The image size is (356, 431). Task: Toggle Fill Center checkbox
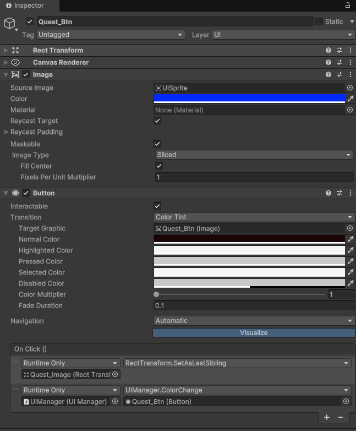tap(159, 166)
